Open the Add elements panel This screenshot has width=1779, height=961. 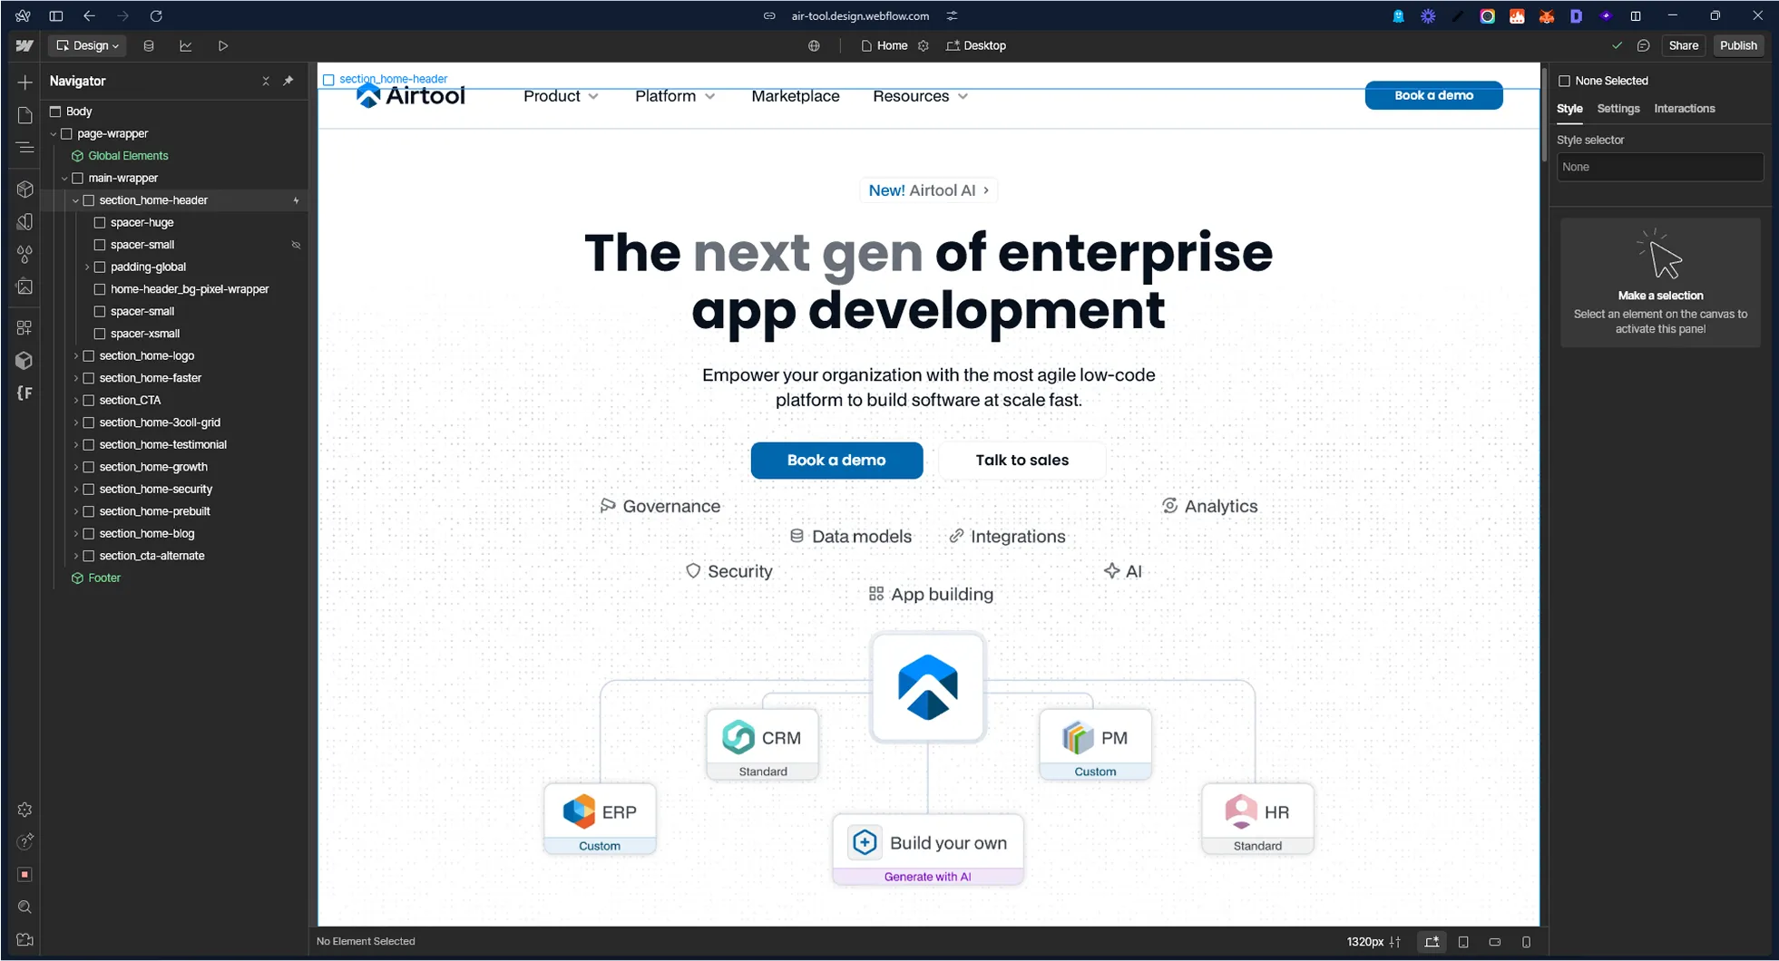[24, 83]
